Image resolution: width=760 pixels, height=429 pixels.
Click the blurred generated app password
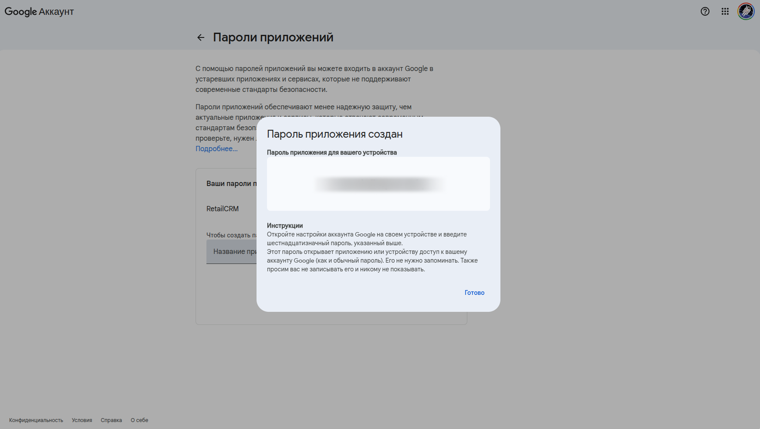pos(378,184)
